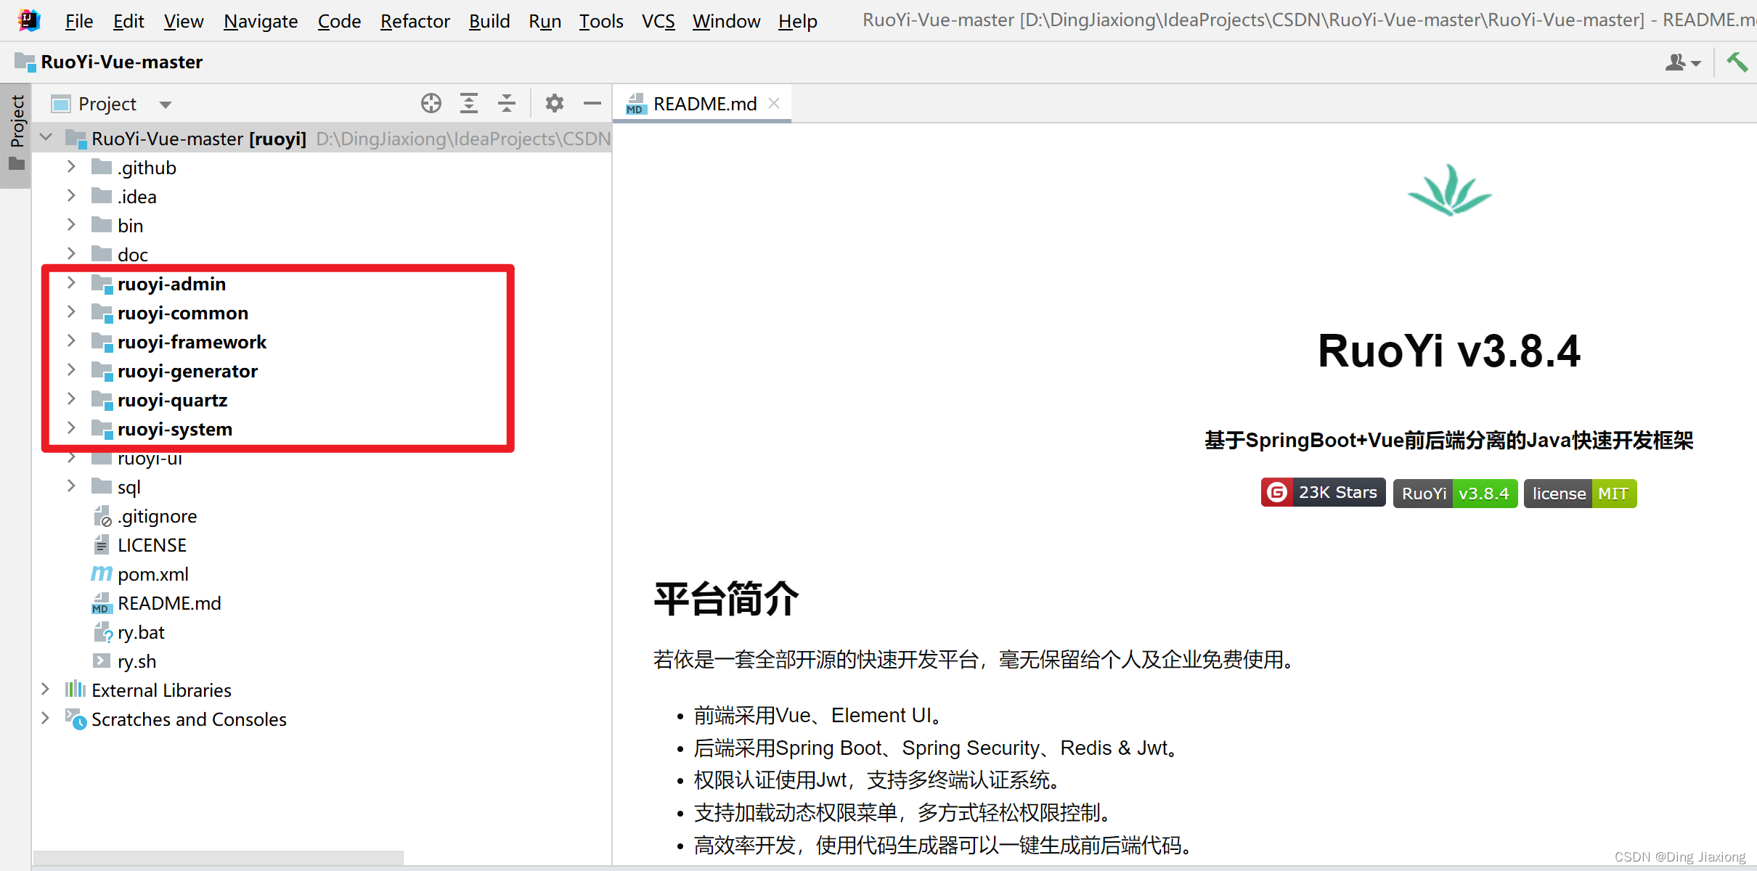Screen dimensions: 1757x871
Task: Open the File menu
Action: (x=79, y=21)
